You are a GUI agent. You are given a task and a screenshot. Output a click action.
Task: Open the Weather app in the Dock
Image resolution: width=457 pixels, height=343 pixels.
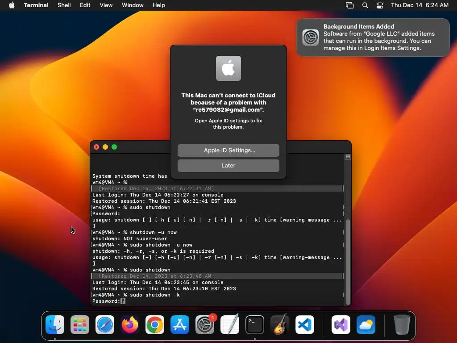click(366, 325)
